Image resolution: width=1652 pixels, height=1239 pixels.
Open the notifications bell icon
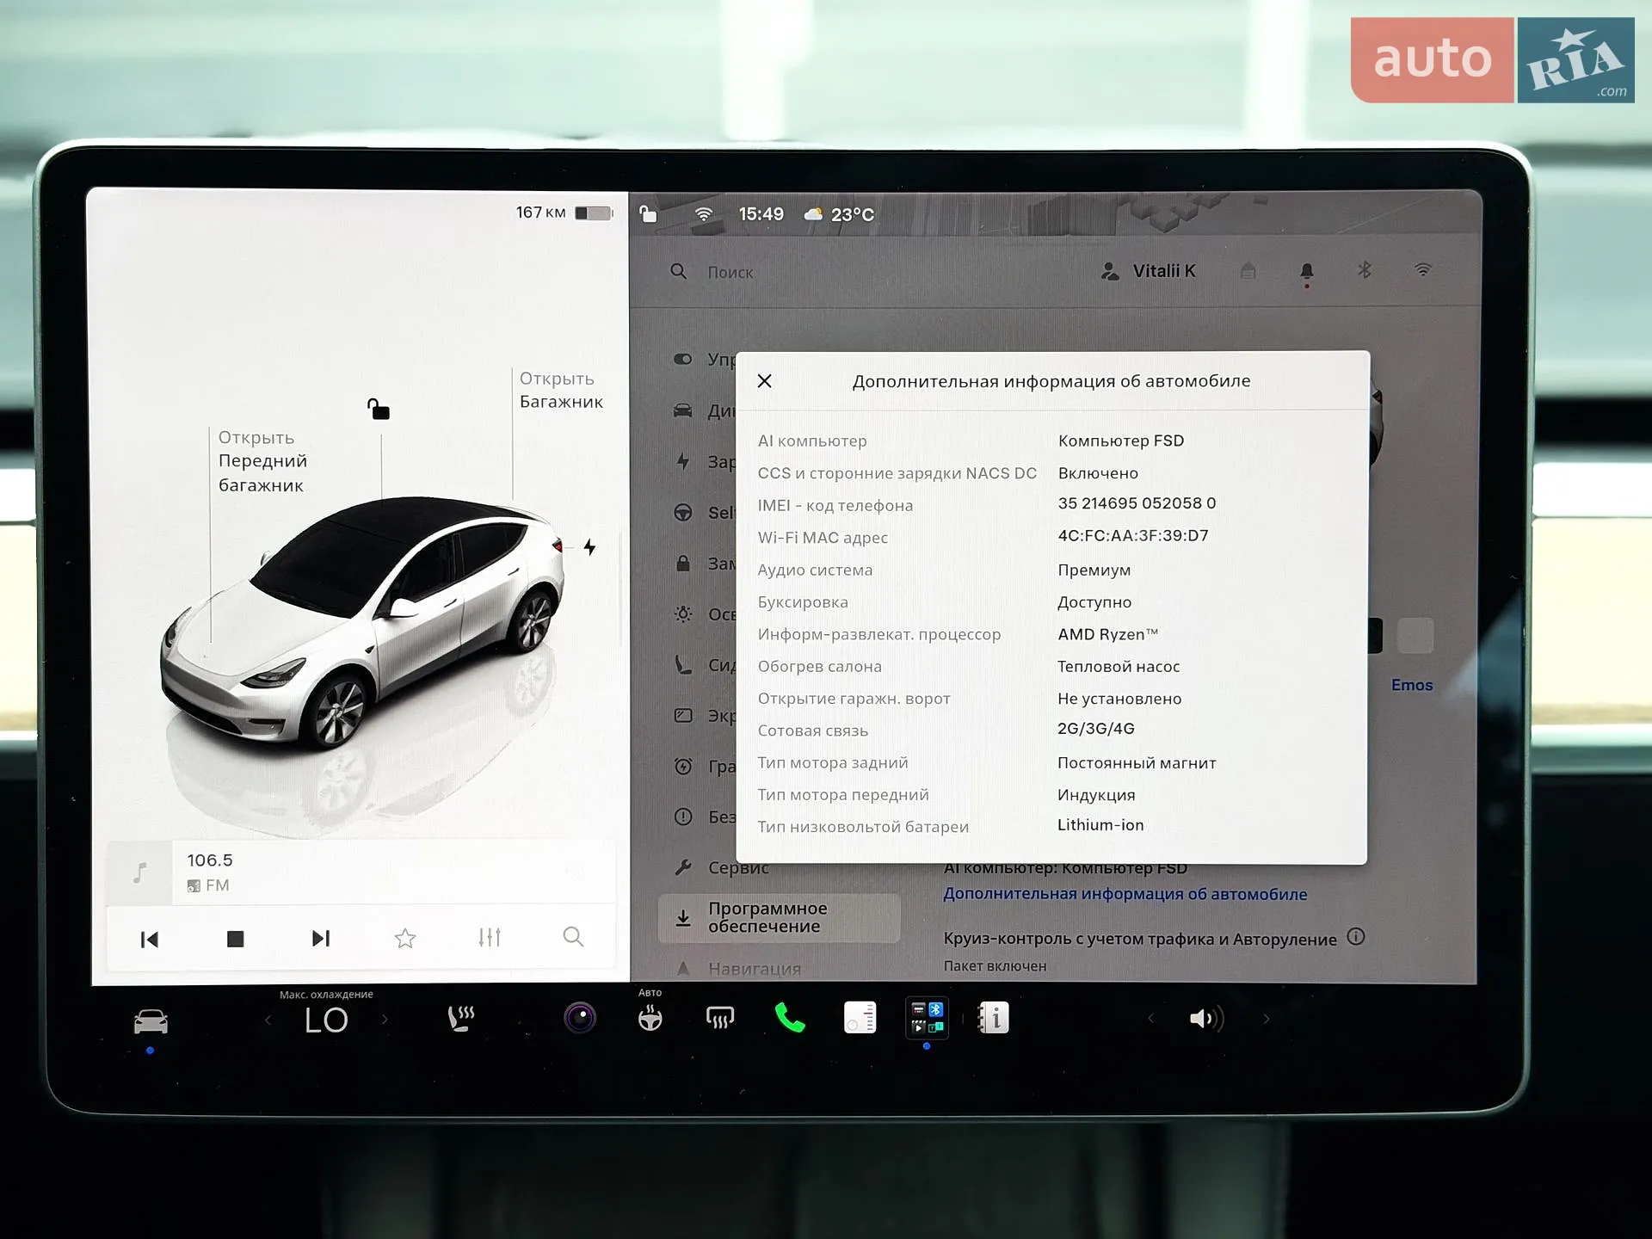point(1306,273)
